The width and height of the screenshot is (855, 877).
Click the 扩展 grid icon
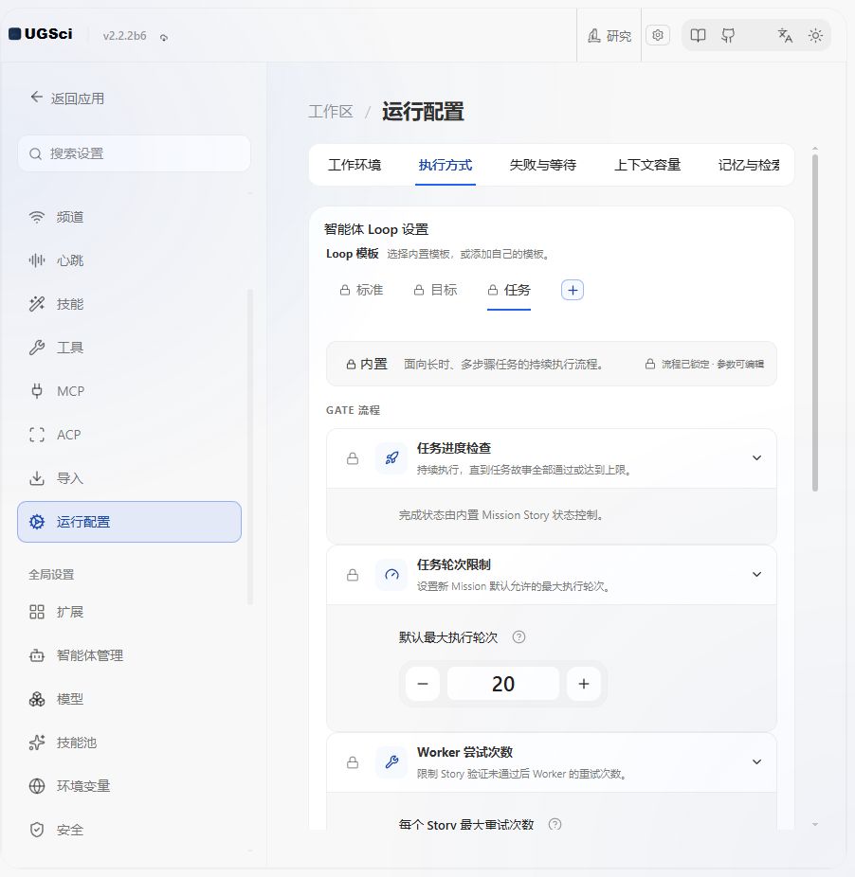point(37,612)
